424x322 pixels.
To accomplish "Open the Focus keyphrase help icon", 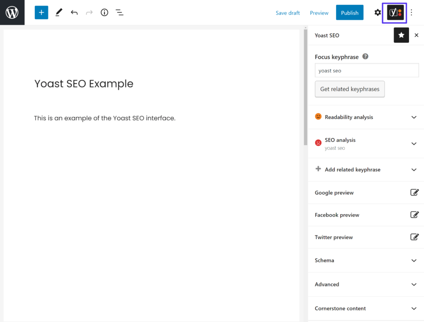I will (x=365, y=56).
